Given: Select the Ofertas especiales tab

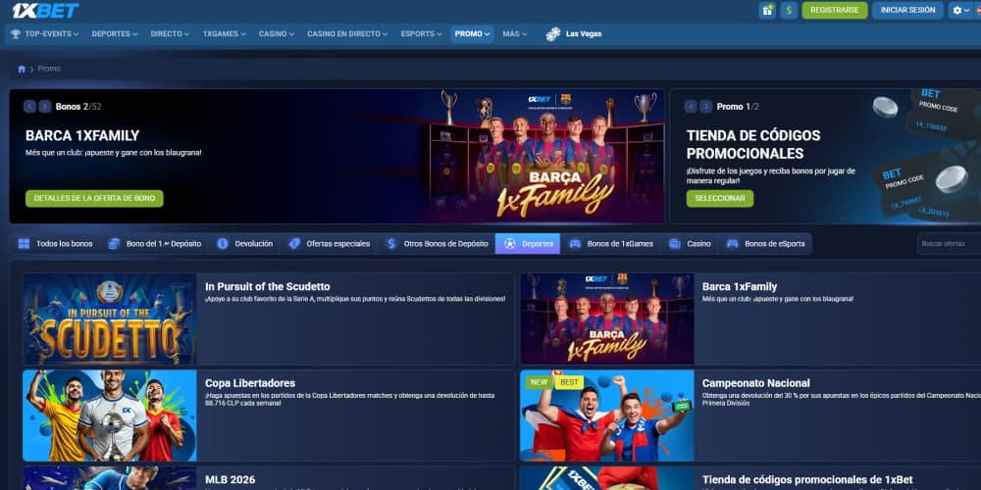Looking at the screenshot, I should pos(329,244).
